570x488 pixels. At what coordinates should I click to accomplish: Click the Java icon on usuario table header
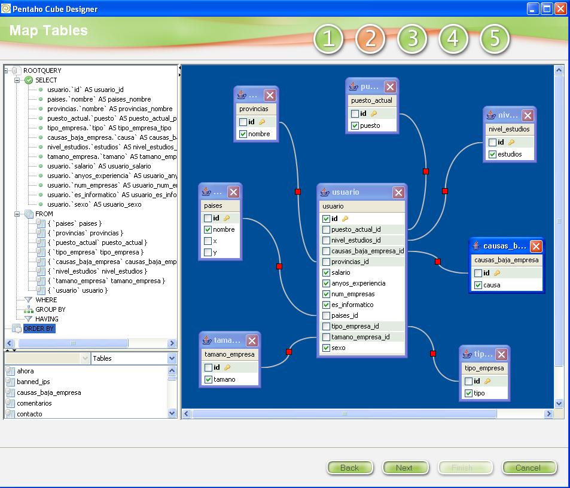coord(325,192)
